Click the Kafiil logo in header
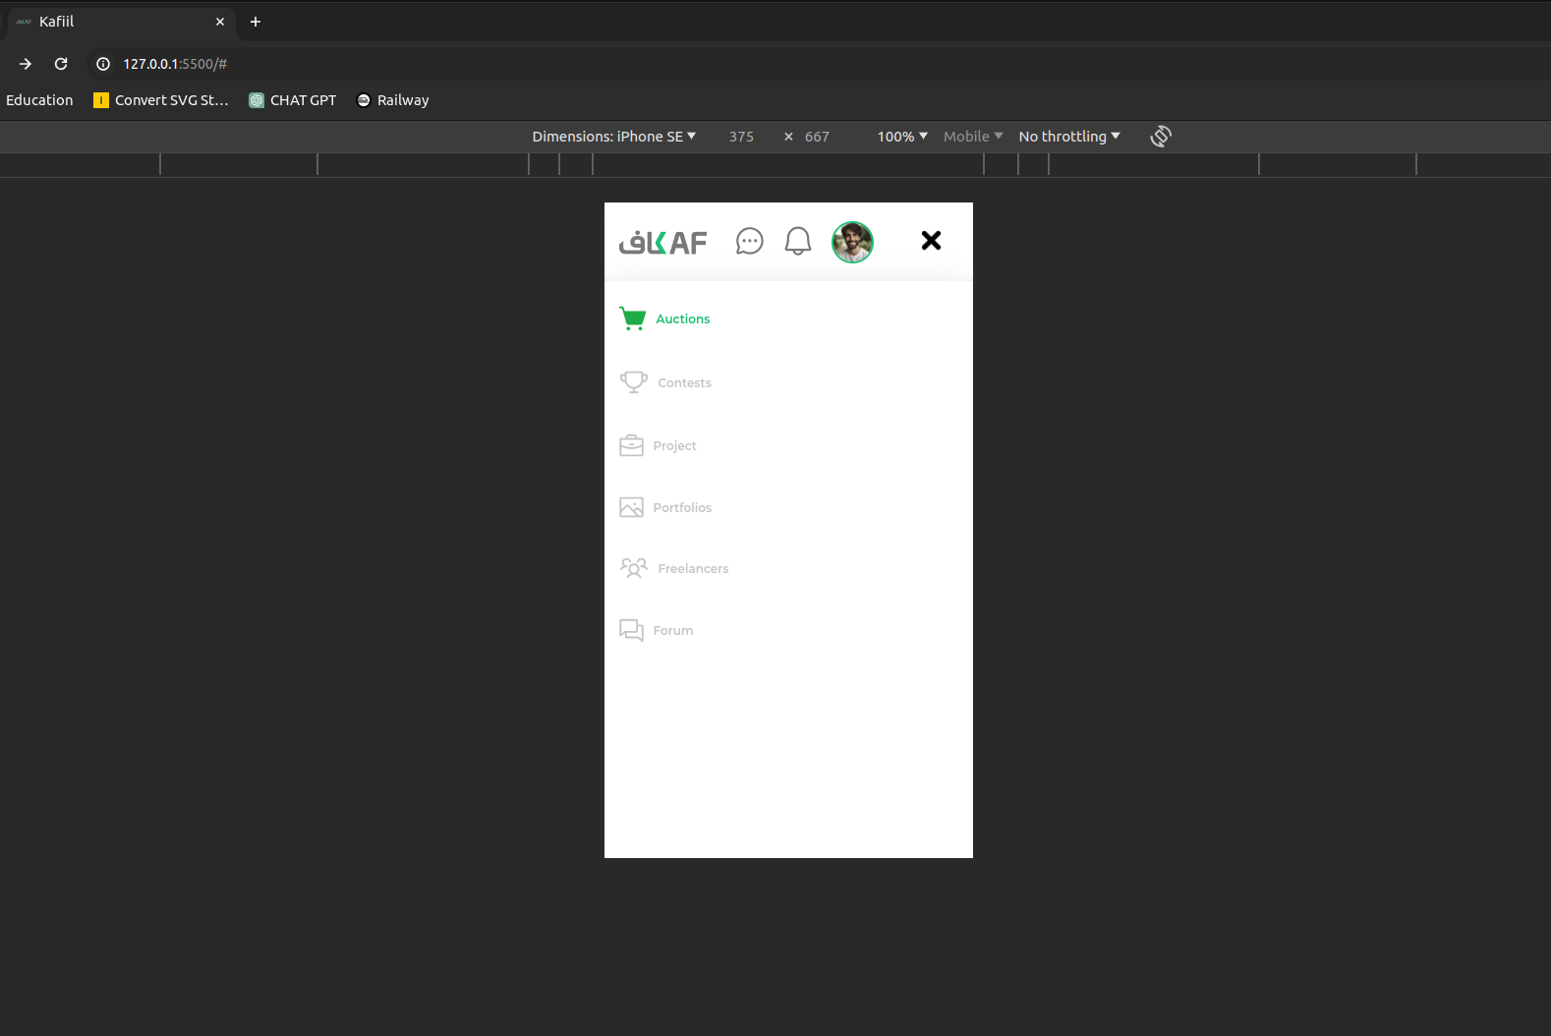Viewport: 1551px width, 1036px height. [x=662, y=242]
